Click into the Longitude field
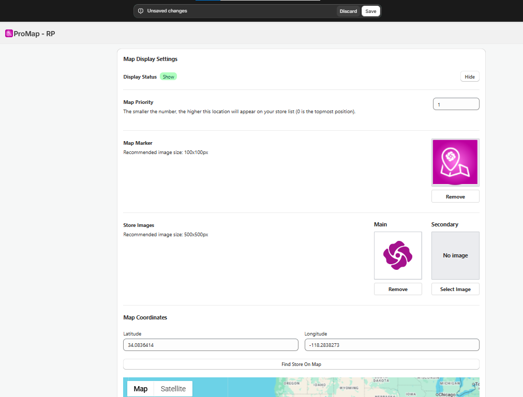This screenshot has height=397, width=523. pos(392,345)
